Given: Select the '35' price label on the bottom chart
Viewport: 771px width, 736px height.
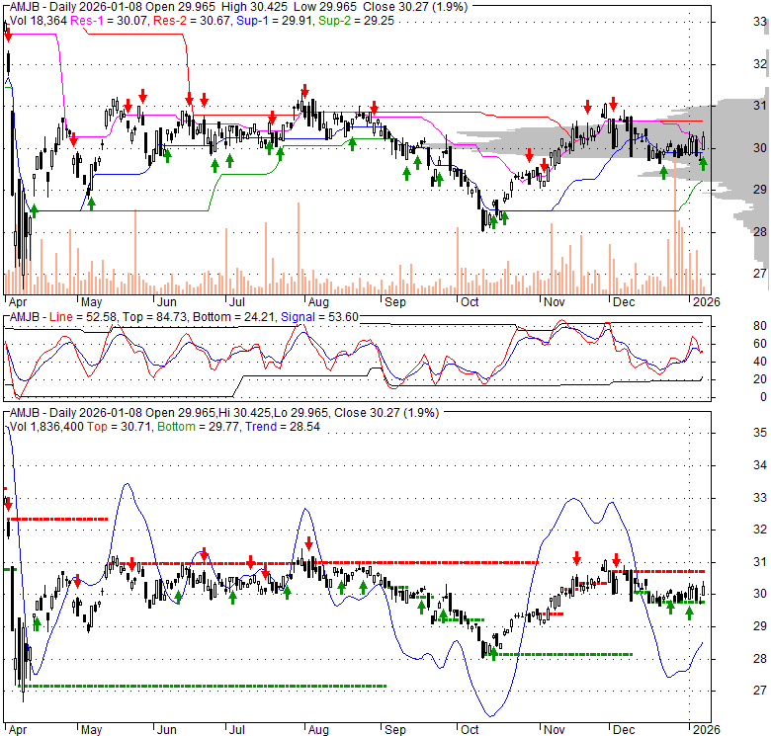Looking at the screenshot, I should (760, 433).
